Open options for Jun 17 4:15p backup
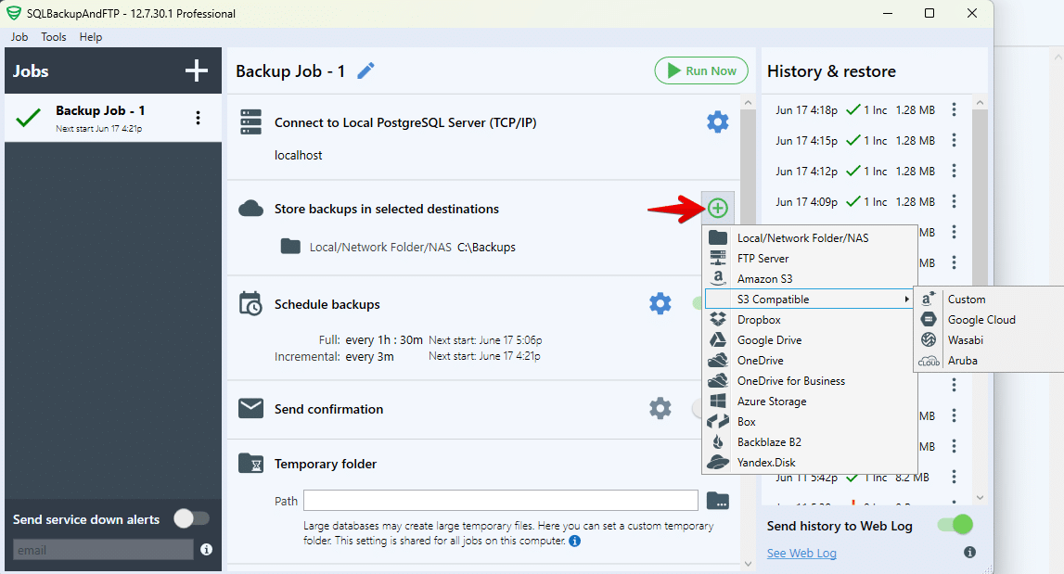This screenshot has height=574, width=1064. 954,140
